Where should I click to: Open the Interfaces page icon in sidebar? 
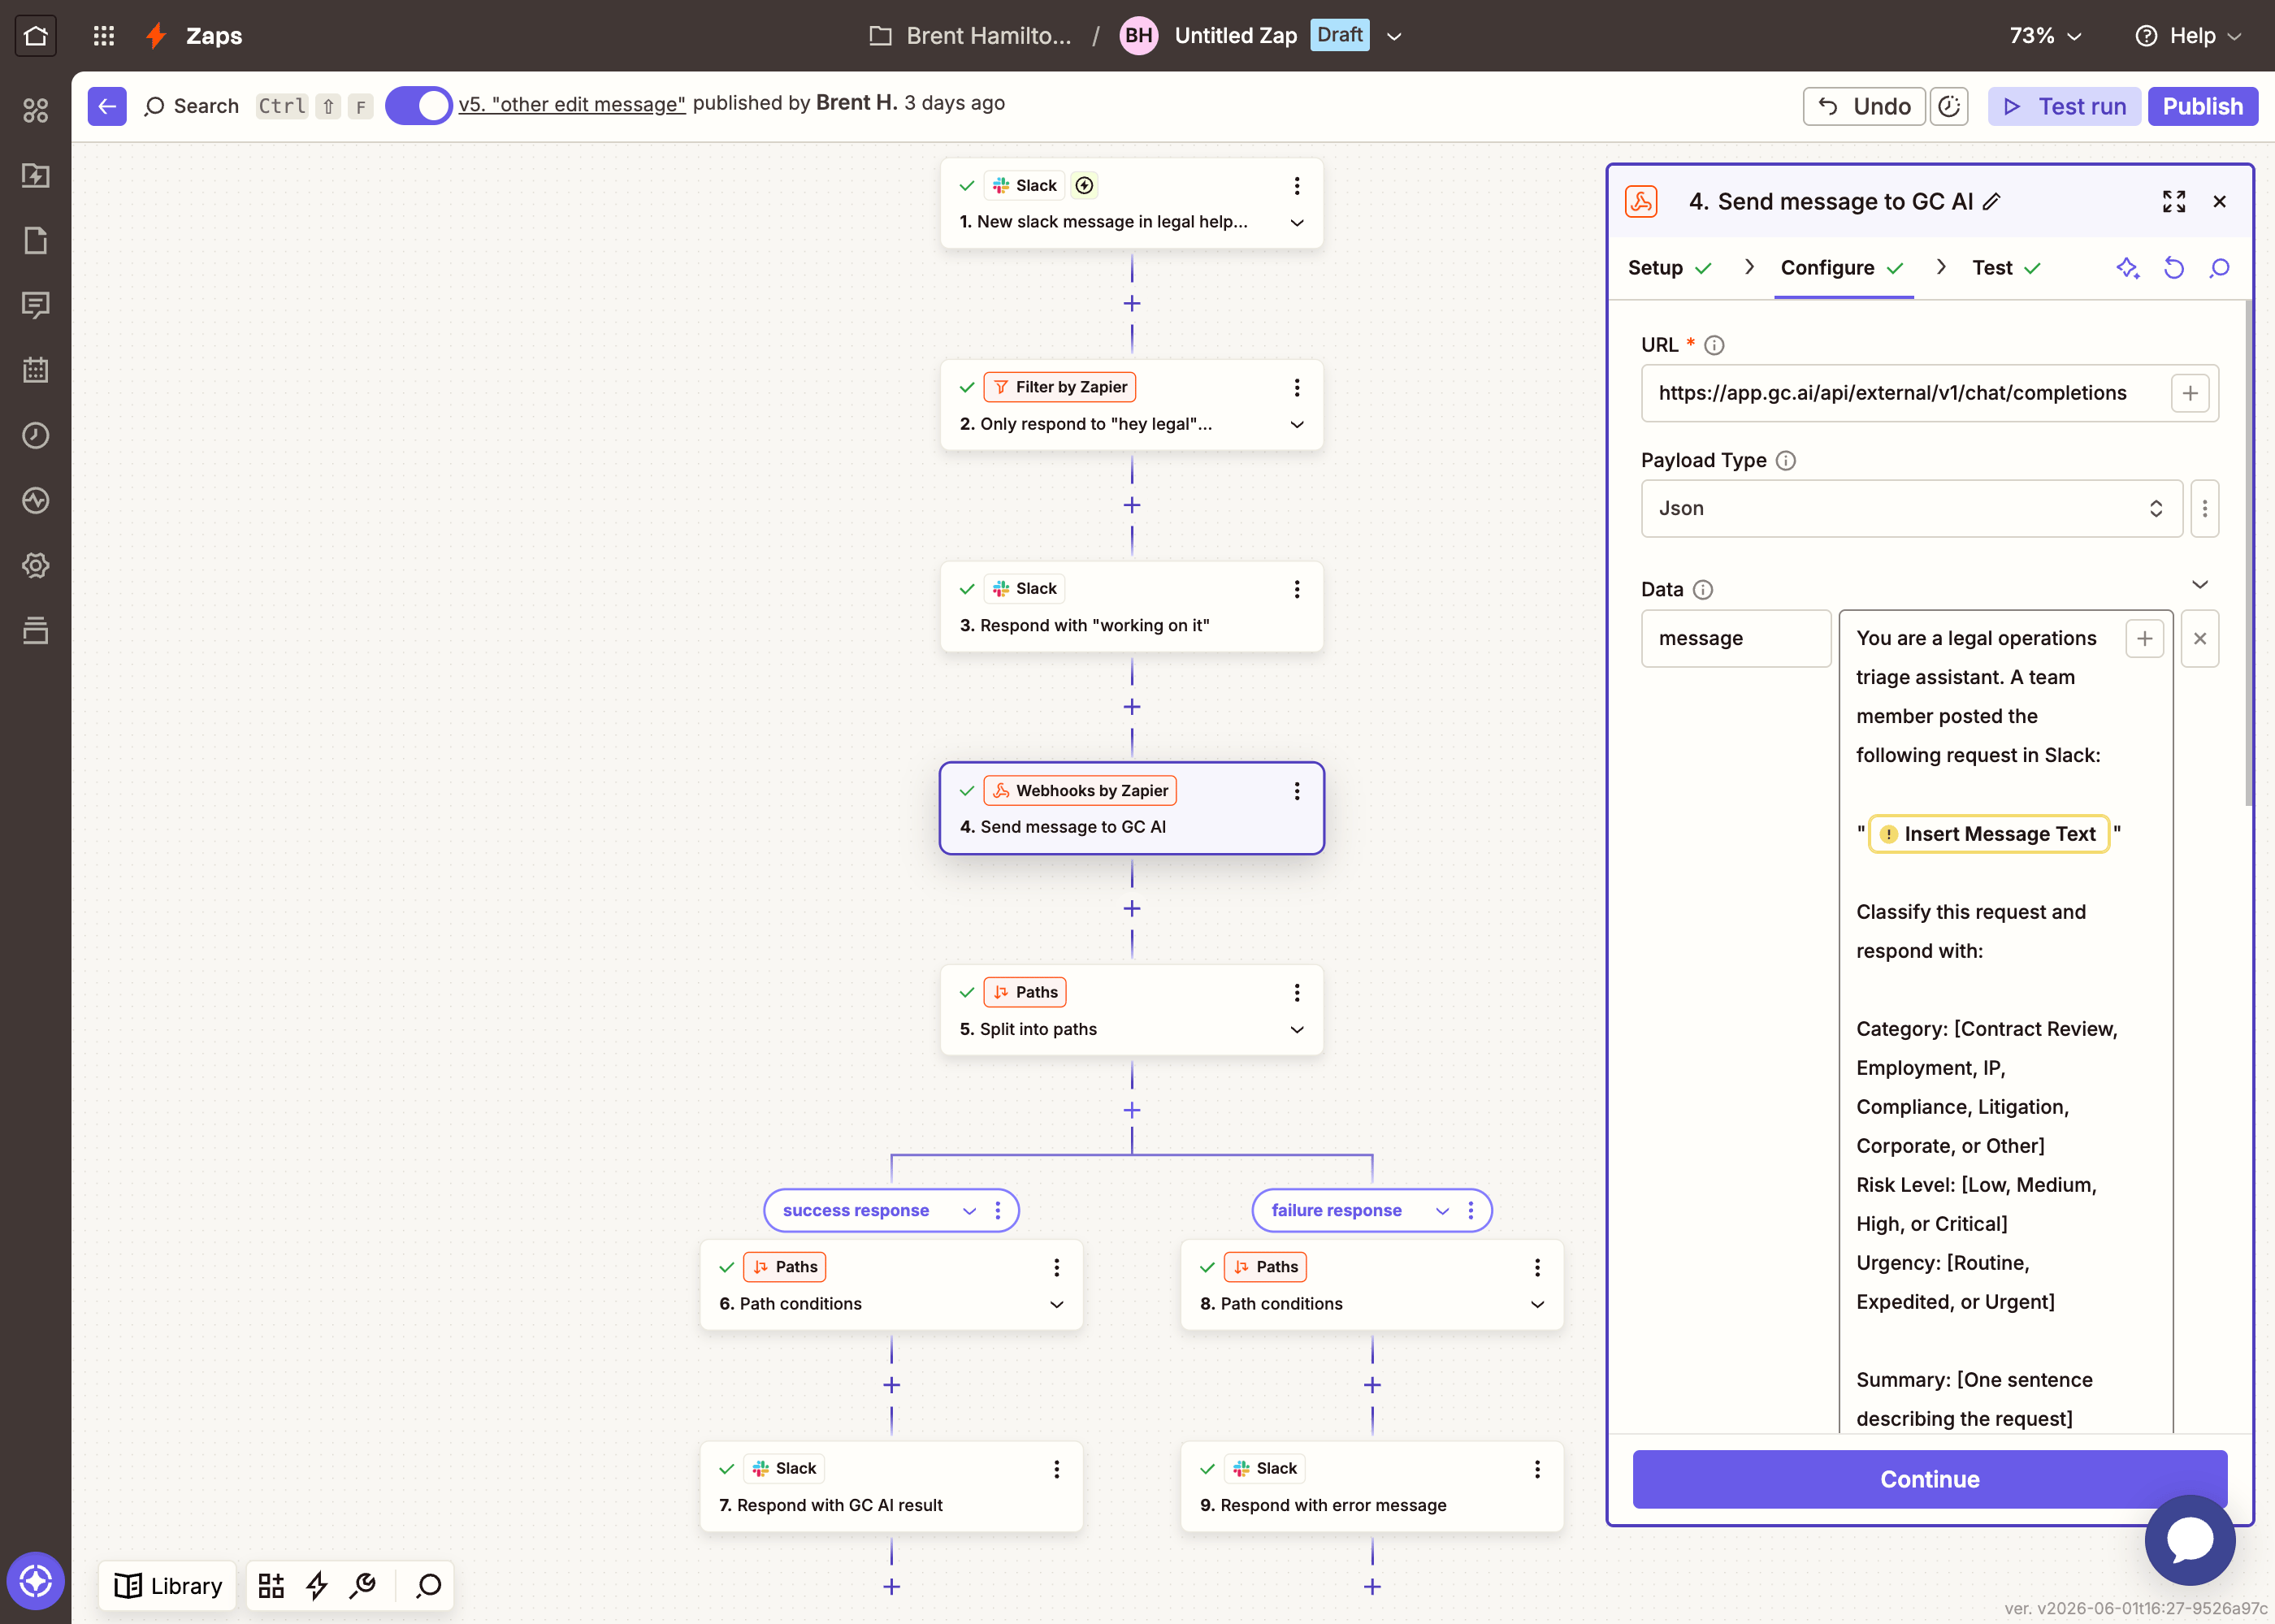(35, 241)
